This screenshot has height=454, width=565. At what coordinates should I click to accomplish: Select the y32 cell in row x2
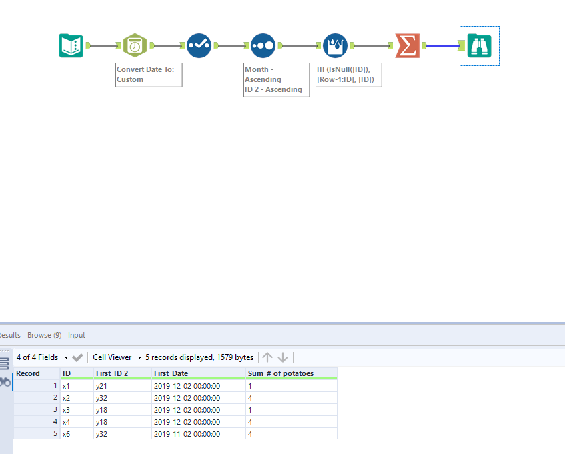pyautogui.click(x=122, y=398)
